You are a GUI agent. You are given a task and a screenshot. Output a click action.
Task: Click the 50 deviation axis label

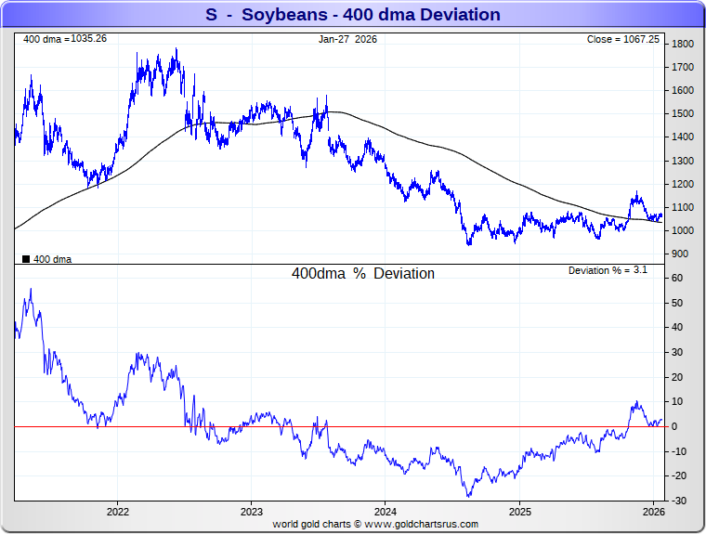(x=677, y=303)
